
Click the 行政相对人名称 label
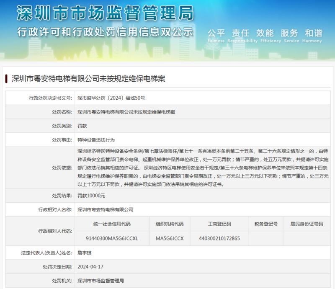tap(55, 210)
